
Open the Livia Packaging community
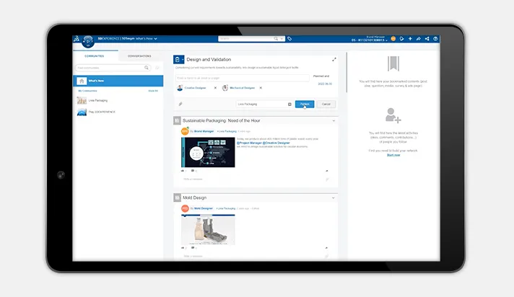(x=98, y=100)
